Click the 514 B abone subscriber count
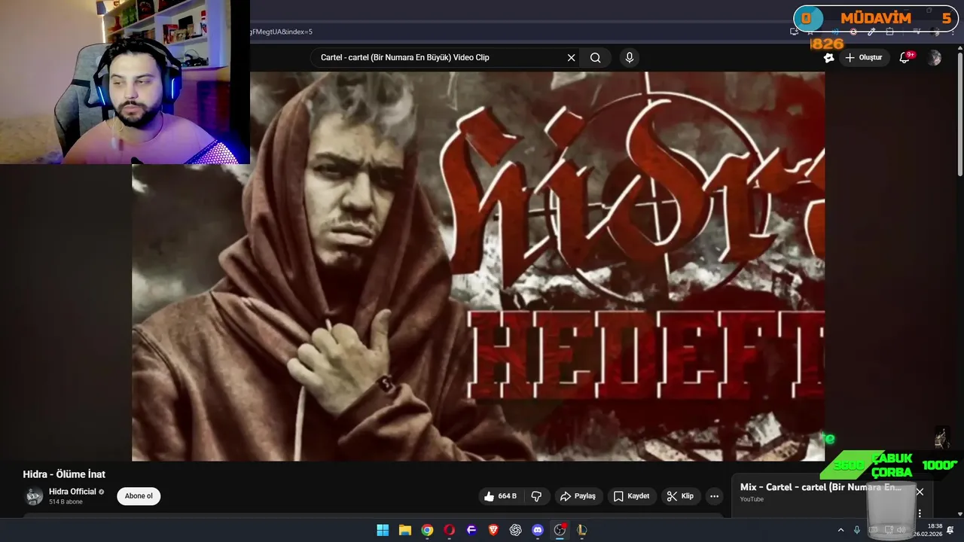The height and width of the screenshot is (542, 964). click(66, 502)
